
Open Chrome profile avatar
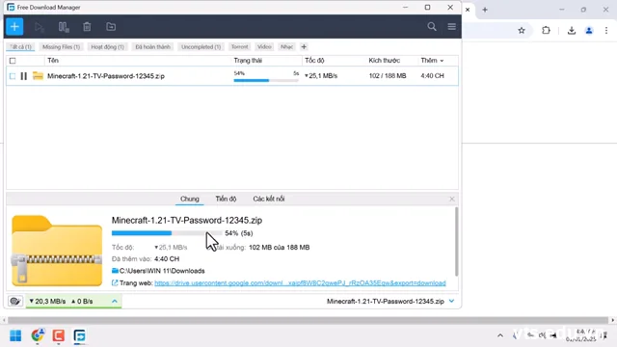click(589, 30)
